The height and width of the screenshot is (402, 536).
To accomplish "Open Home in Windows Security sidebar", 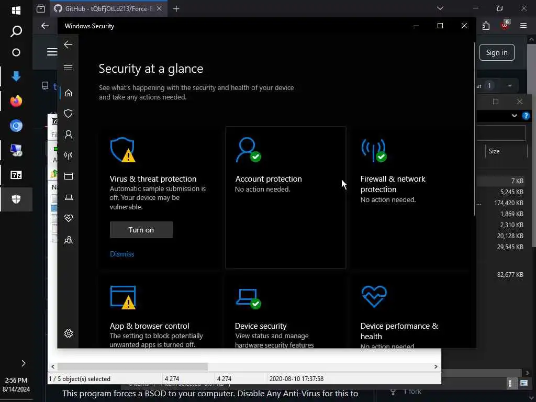I will 69,93.
